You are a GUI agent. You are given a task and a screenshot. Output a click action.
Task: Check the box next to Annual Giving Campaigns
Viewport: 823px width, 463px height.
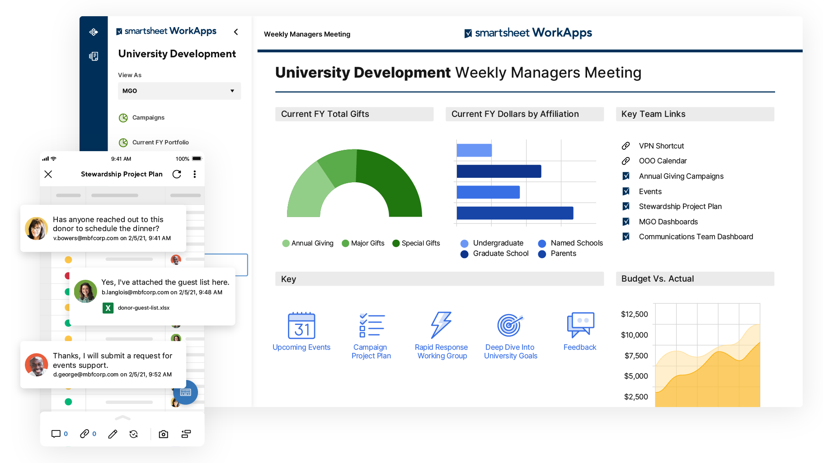[x=626, y=176]
